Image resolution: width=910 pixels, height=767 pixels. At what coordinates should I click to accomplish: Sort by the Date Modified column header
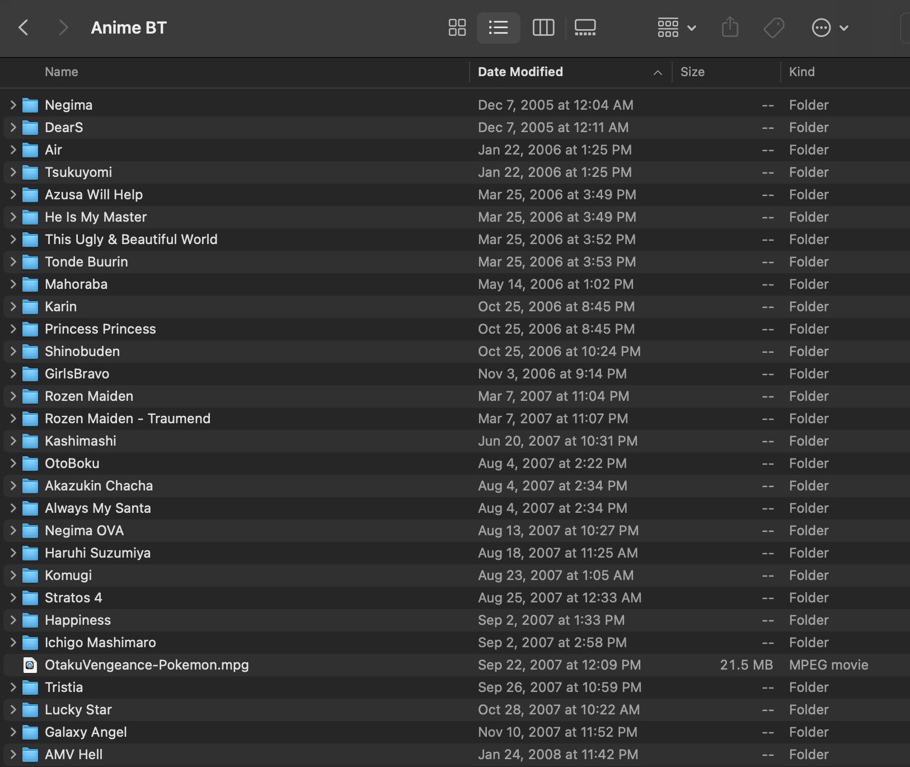520,72
